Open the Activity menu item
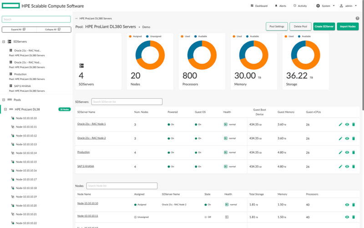Screen dimensions: 364x228 (x=300, y=6)
